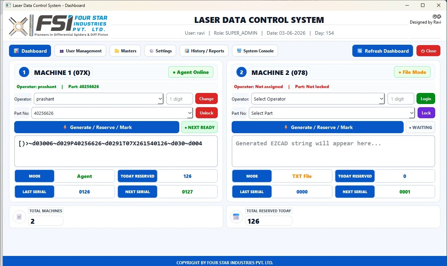The height and width of the screenshot is (266, 447).
Task: Click the app icon in the title bar
Action: (x=8, y=5)
